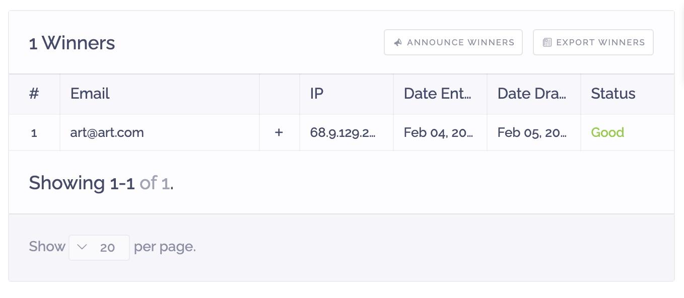Viewport: 684px width, 298px height.
Task: Click the newspaper icon on Export Winners
Action: coord(547,42)
